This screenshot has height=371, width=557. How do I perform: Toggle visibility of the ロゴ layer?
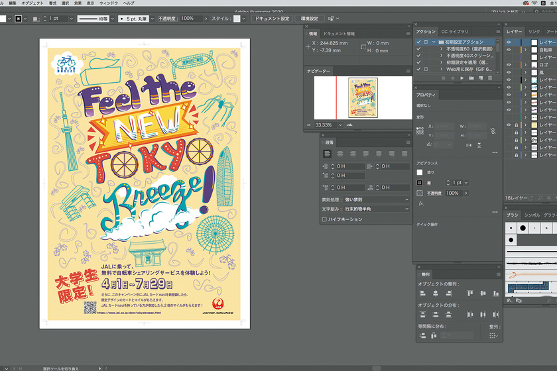pos(509,65)
